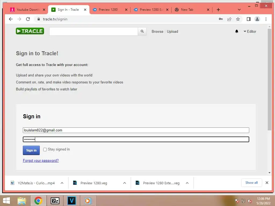Open the notifications bell

[237, 31]
